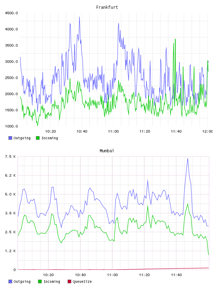Click the 2000.0 y-axis label on Frankfurt

(x=11, y=94)
